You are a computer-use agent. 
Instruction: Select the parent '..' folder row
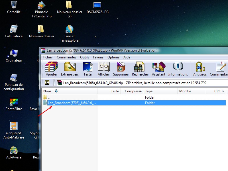[49, 97]
